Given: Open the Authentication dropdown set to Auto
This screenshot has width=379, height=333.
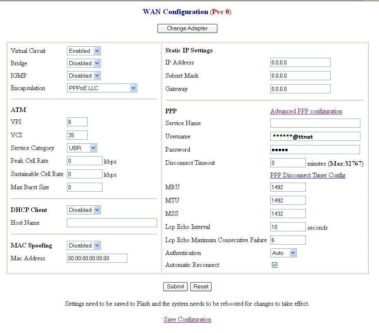Looking at the screenshot, I should pyautogui.click(x=283, y=253).
